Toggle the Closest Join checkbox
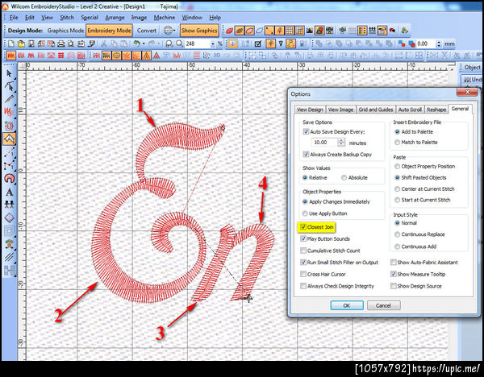The image size is (484, 377). point(303,227)
